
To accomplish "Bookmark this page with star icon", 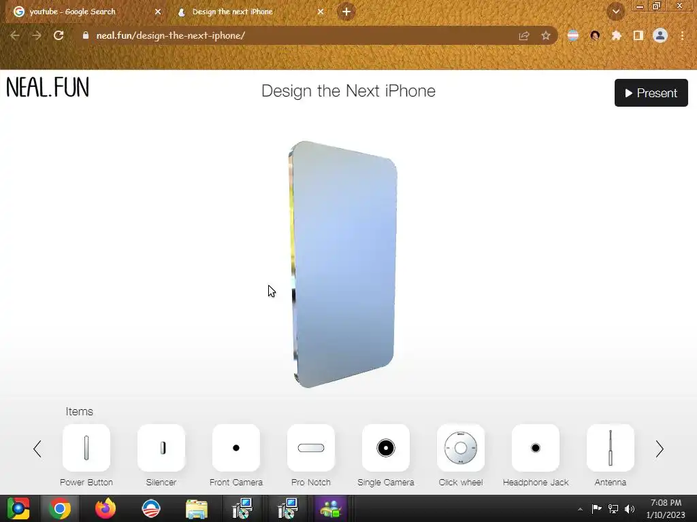I will (x=546, y=35).
